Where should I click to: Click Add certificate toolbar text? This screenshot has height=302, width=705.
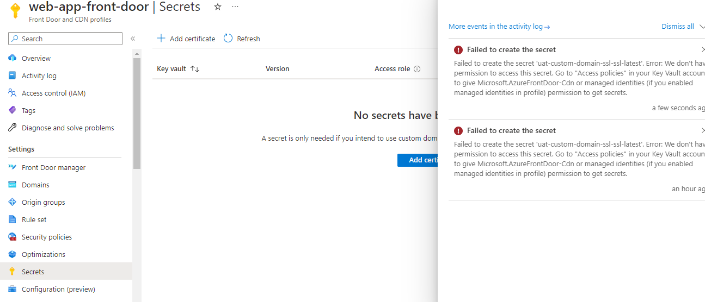pyautogui.click(x=192, y=39)
